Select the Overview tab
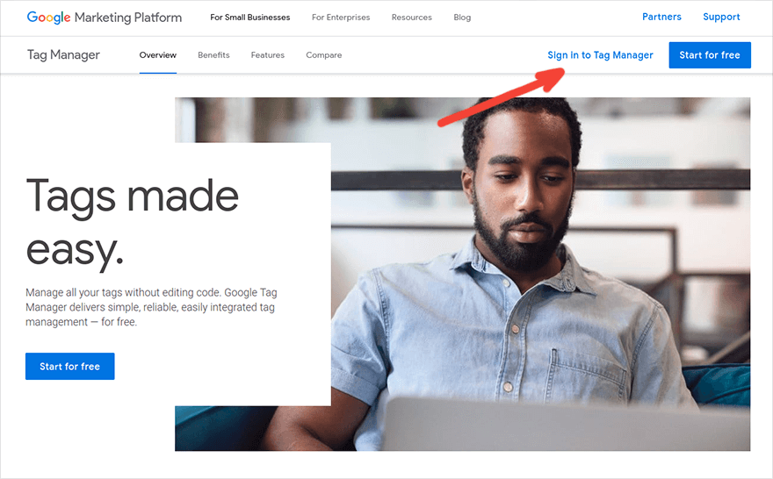The width and height of the screenshot is (773, 479). pyautogui.click(x=158, y=55)
